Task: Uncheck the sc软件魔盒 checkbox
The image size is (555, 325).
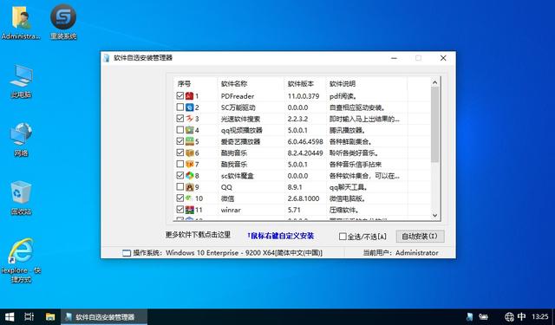Action: (x=180, y=175)
